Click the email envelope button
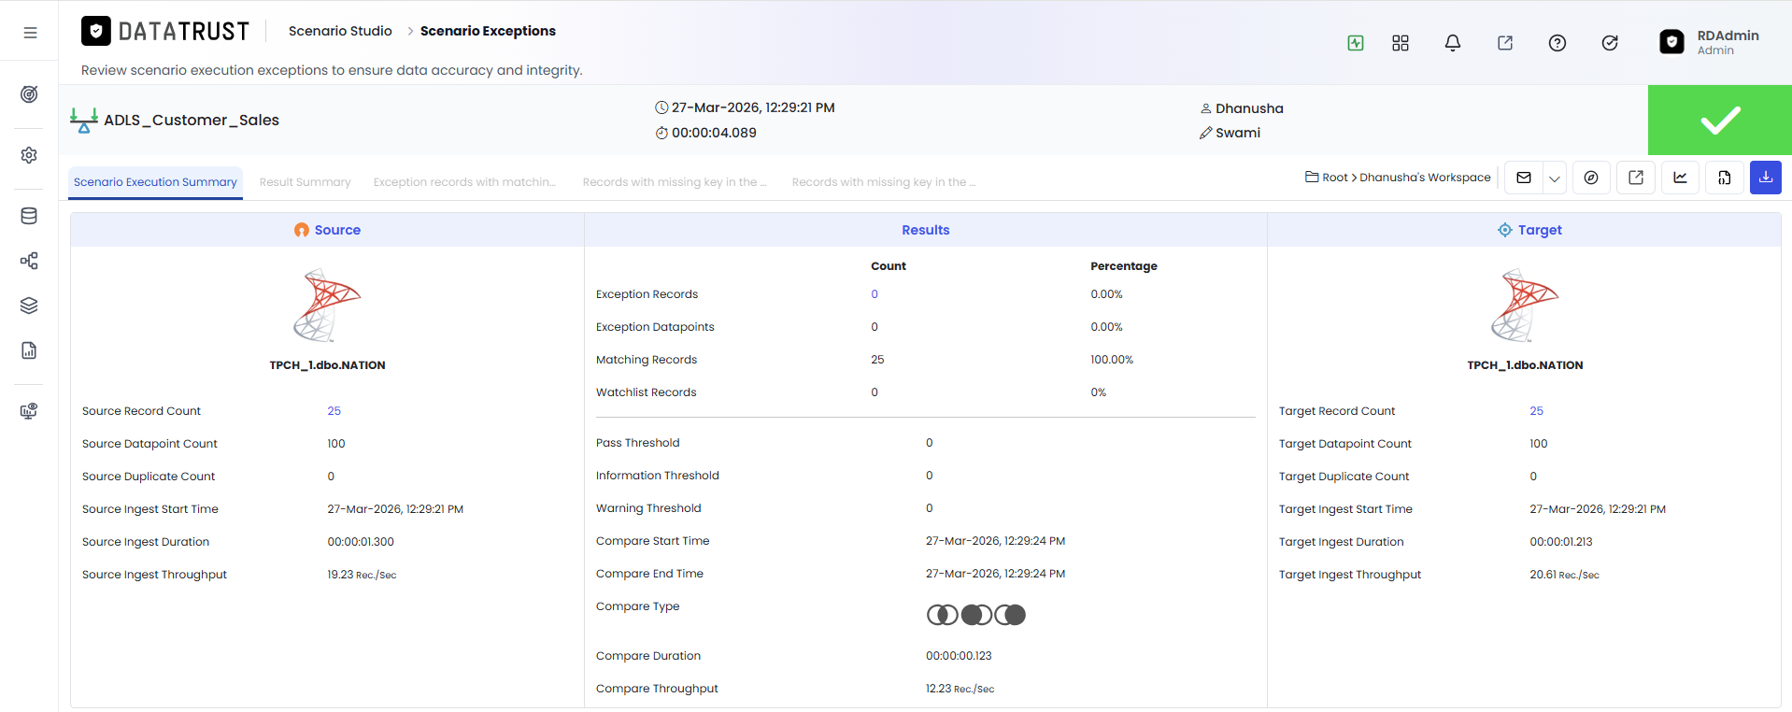The image size is (1792, 712). point(1524,178)
